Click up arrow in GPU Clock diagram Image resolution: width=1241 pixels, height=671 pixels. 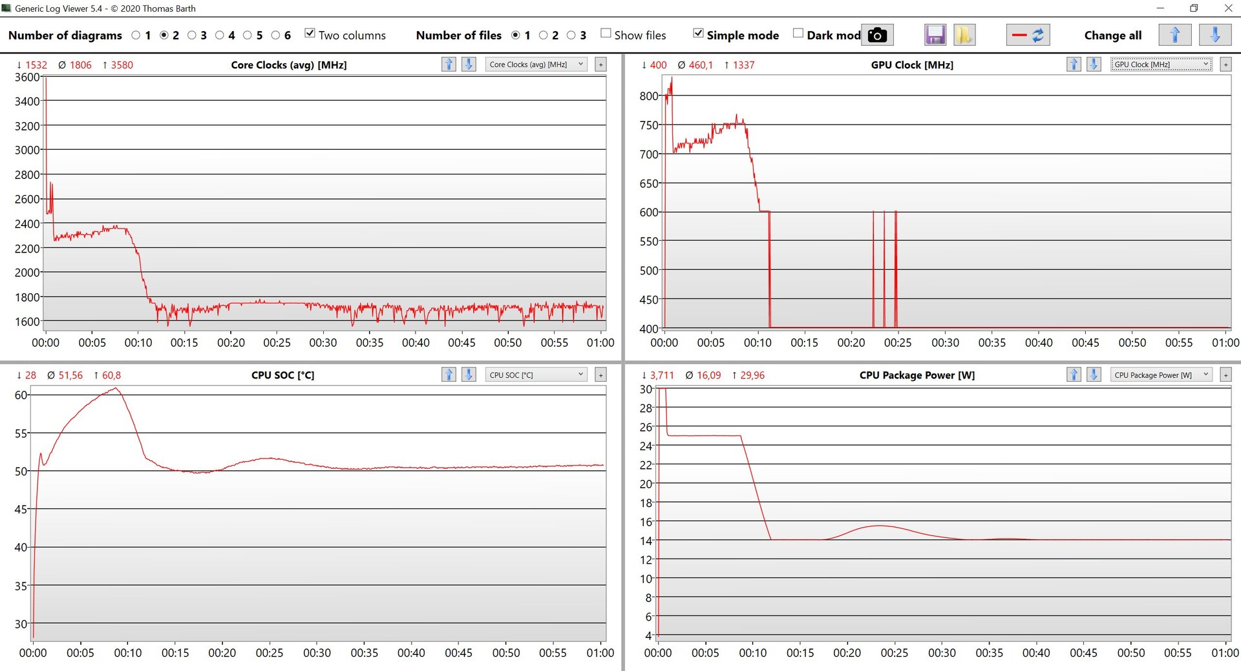pyautogui.click(x=1074, y=65)
